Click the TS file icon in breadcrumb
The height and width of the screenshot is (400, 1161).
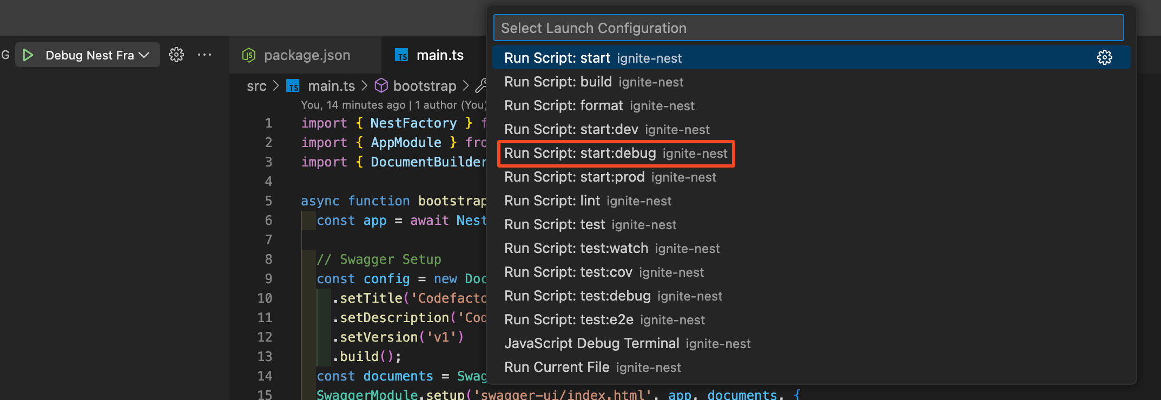(293, 86)
